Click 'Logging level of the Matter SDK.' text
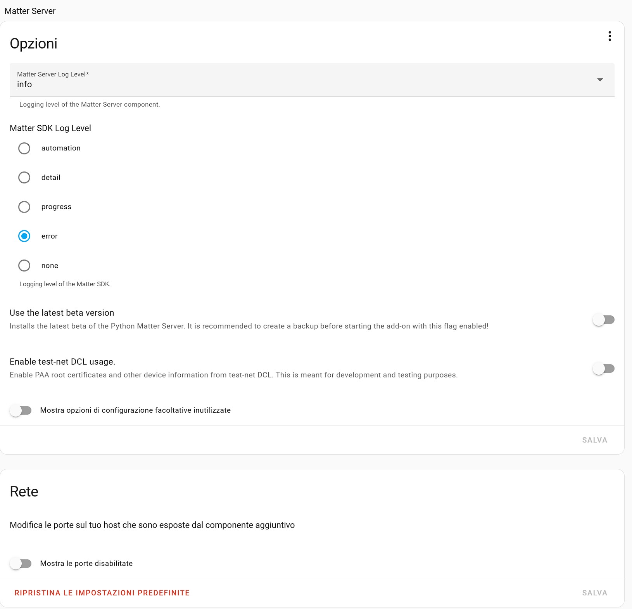The width and height of the screenshot is (632, 609). coord(65,284)
